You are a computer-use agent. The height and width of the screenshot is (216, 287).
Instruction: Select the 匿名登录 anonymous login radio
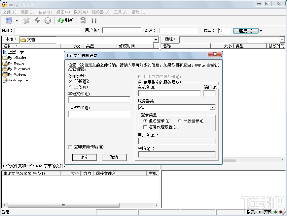(145, 121)
